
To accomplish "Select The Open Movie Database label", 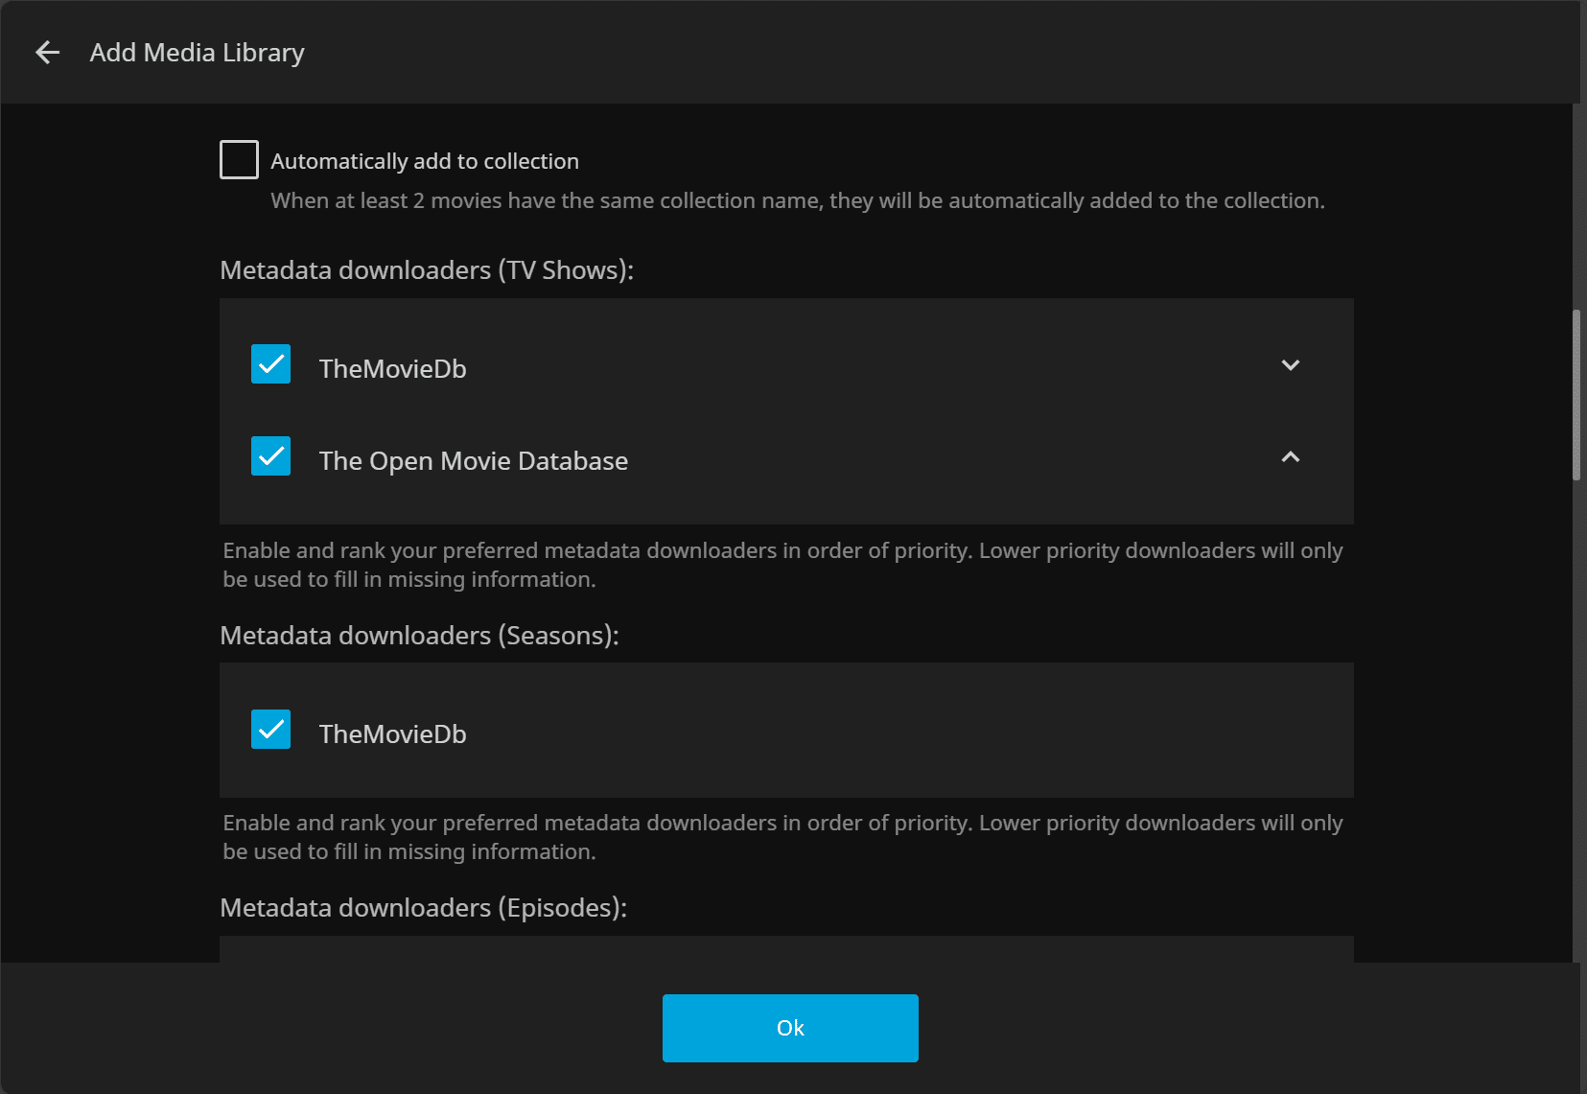I will tap(473, 461).
